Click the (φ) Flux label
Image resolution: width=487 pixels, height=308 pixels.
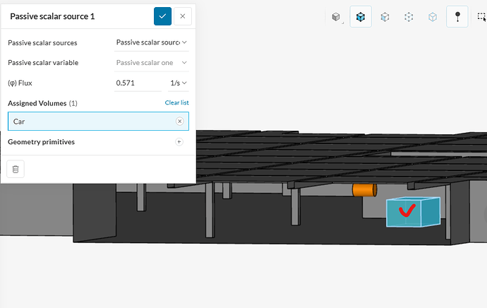click(x=20, y=83)
